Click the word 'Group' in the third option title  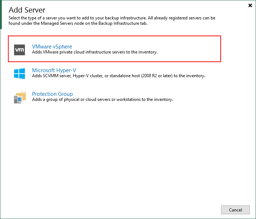(x=65, y=94)
